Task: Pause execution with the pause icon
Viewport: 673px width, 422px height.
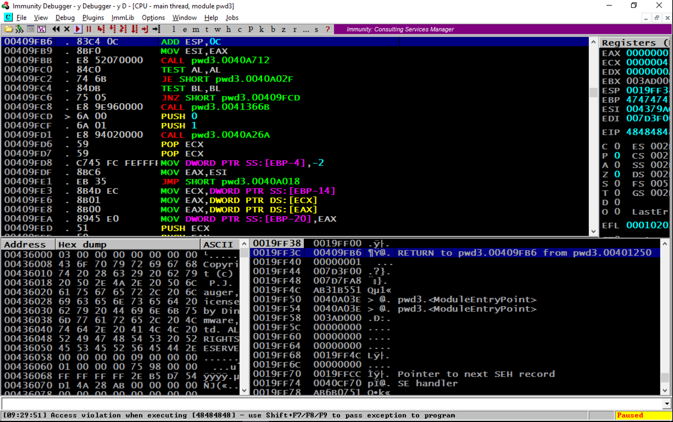Action: tap(88, 29)
